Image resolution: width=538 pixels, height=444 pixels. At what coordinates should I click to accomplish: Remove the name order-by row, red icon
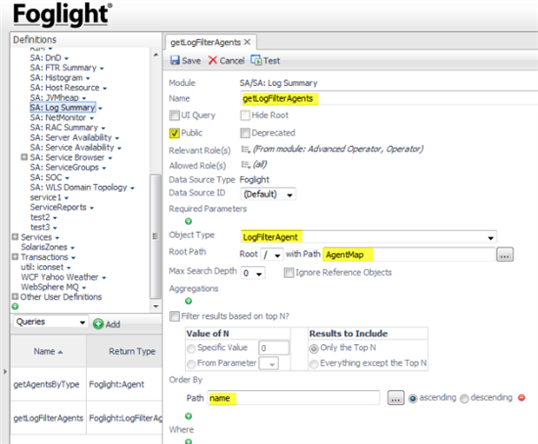click(521, 398)
